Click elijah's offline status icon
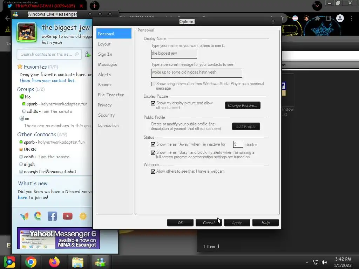The height and width of the screenshot is (269, 359). (x=21, y=164)
